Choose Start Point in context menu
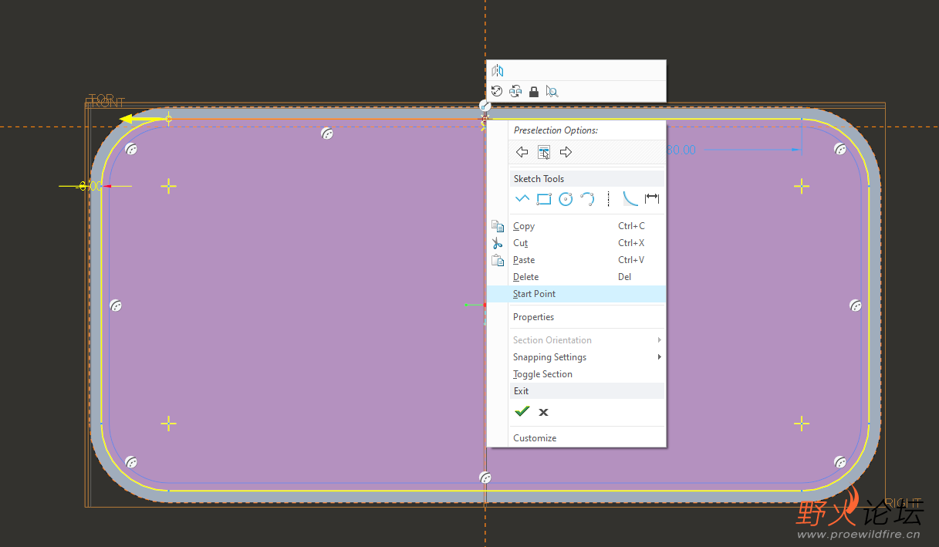 (x=576, y=294)
